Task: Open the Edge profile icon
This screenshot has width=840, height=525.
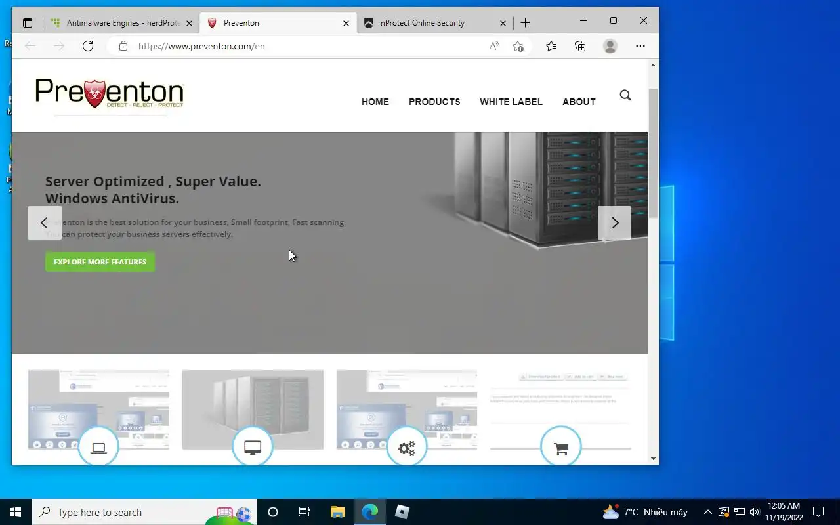Action: point(610,46)
